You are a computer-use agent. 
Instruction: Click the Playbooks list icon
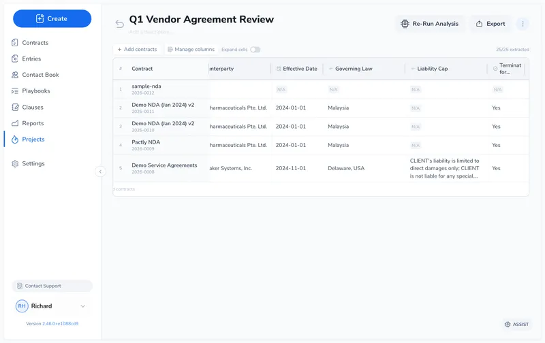[14, 91]
